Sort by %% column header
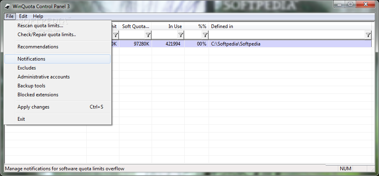 (196, 26)
